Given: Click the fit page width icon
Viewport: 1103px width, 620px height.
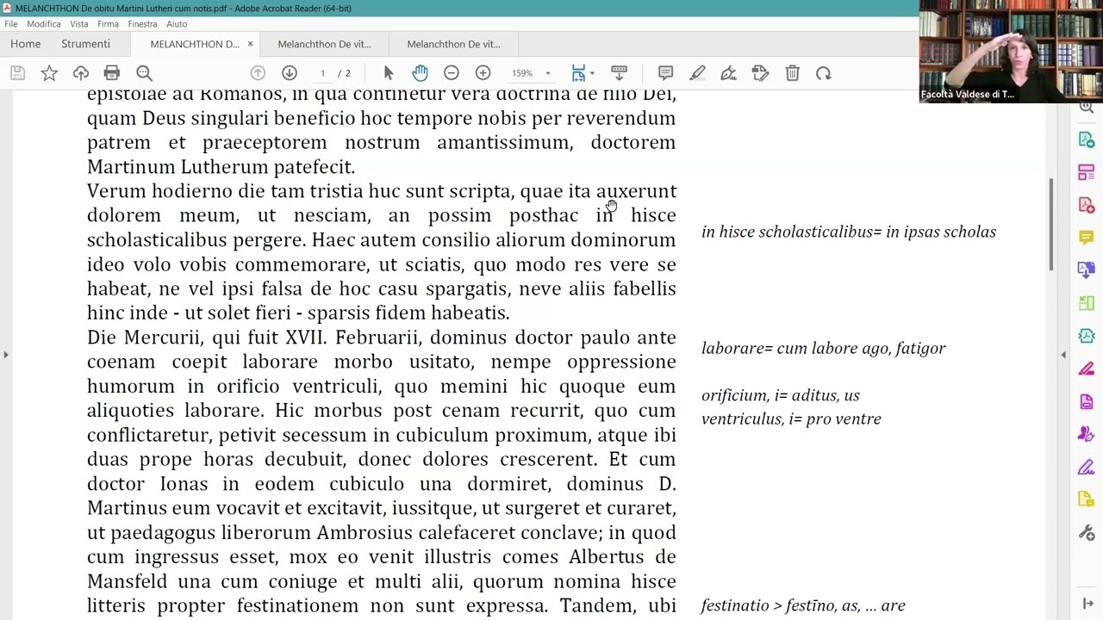Looking at the screenshot, I should (x=578, y=73).
